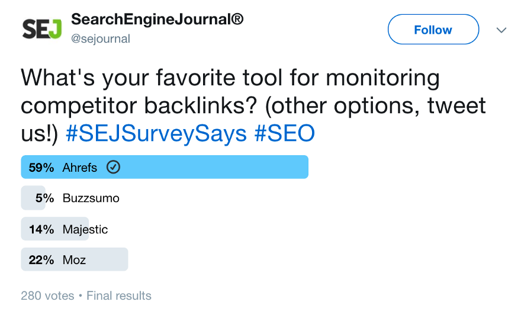
Task: Open the #SEJSurveySays hashtag link
Action: (x=156, y=134)
